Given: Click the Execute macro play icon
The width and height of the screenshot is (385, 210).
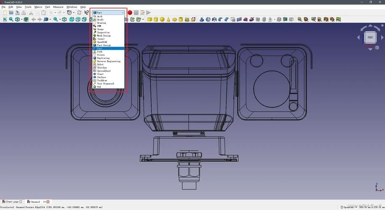Looking at the screenshot, I should coord(148,13).
